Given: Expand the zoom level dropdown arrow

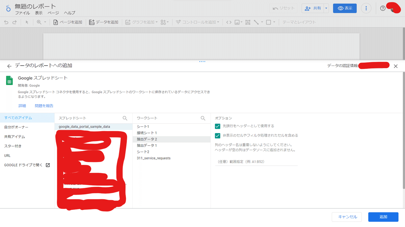Looking at the screenshot, I should pyautogui.click(x=45, y=22).
